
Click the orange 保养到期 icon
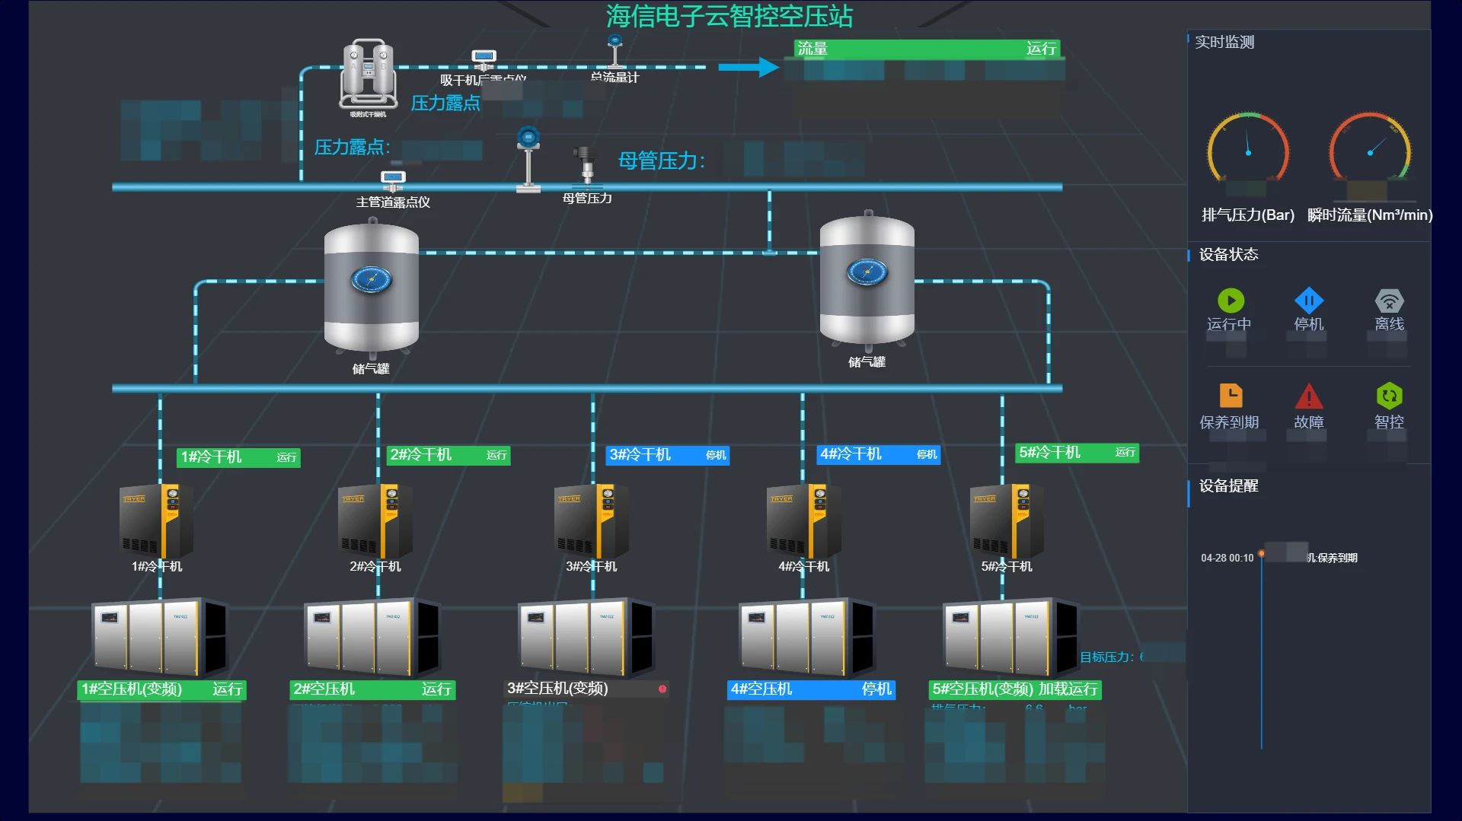pos(1231,396)
